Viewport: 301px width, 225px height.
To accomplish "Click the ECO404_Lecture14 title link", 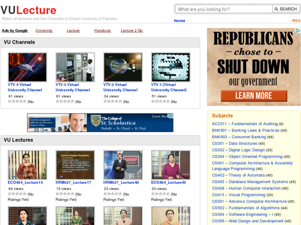I will (x=25, y=182).
